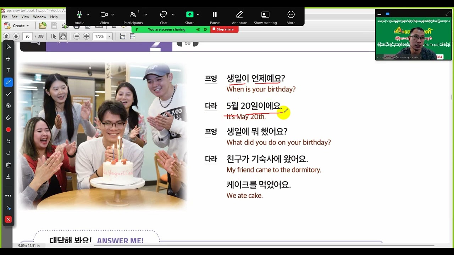Select the Eraser annotation tool
The width and height of the screenshot is (454, 255).
[9, 118]
